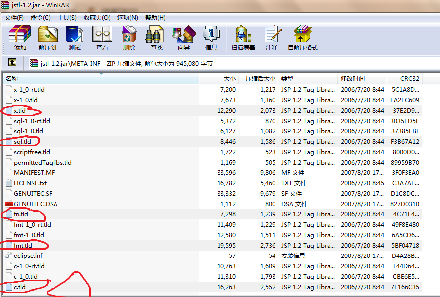
Task: Click the WinRAR icon in title bar
Action: [x=5, y=5]
